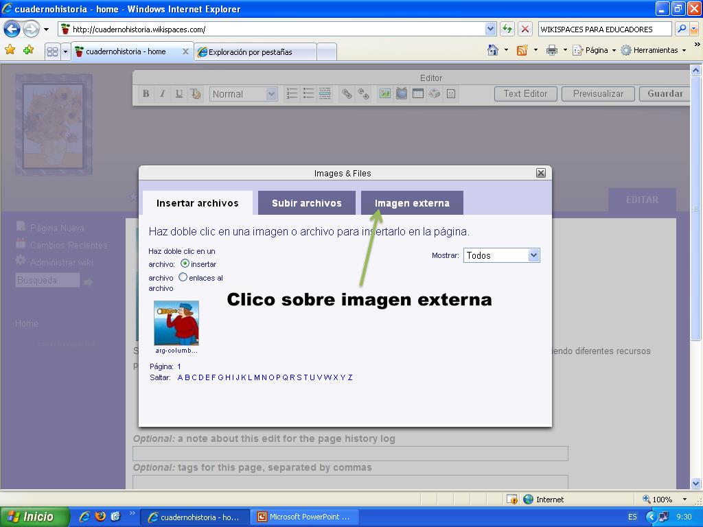Click the Insert Link chain icon
Screen dimensions: 703x527
click(x=347, y=93)
